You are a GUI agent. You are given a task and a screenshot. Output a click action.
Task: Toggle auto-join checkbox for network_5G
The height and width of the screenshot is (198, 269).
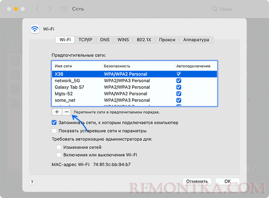tap(179, 81)
